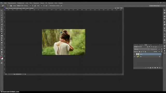Select the Path Selection tool
Image resolution: width=166 pixels, height=93 pixels.
tap(2, 47)
